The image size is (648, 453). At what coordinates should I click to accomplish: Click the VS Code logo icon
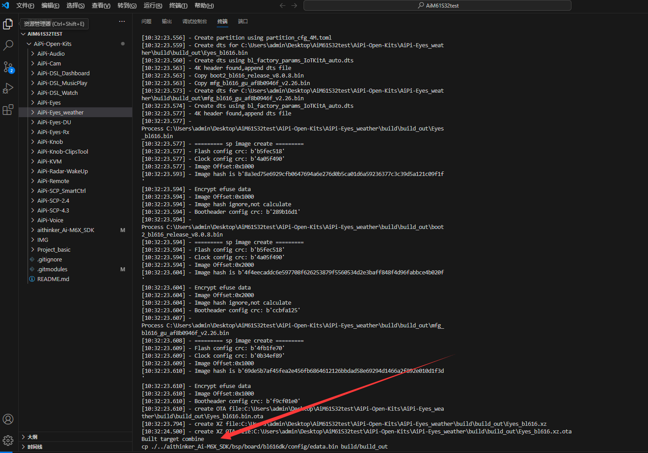(5, 5)
